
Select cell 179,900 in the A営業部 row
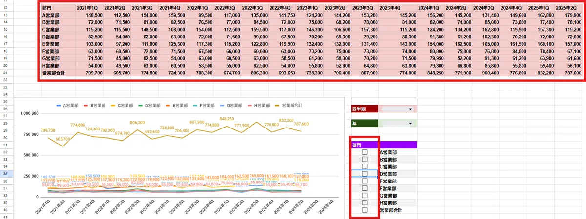click(569, 15)
